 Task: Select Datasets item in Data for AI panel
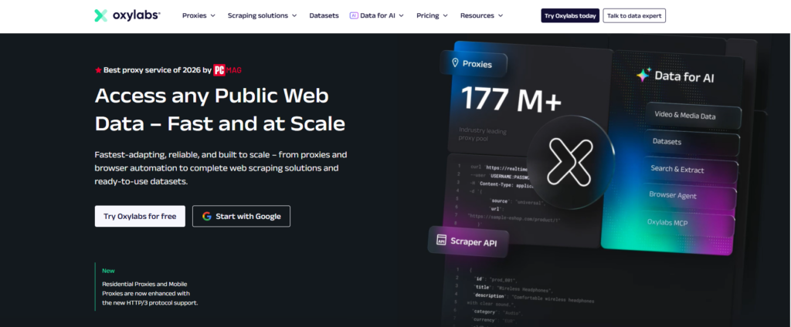tap(692, 142)
